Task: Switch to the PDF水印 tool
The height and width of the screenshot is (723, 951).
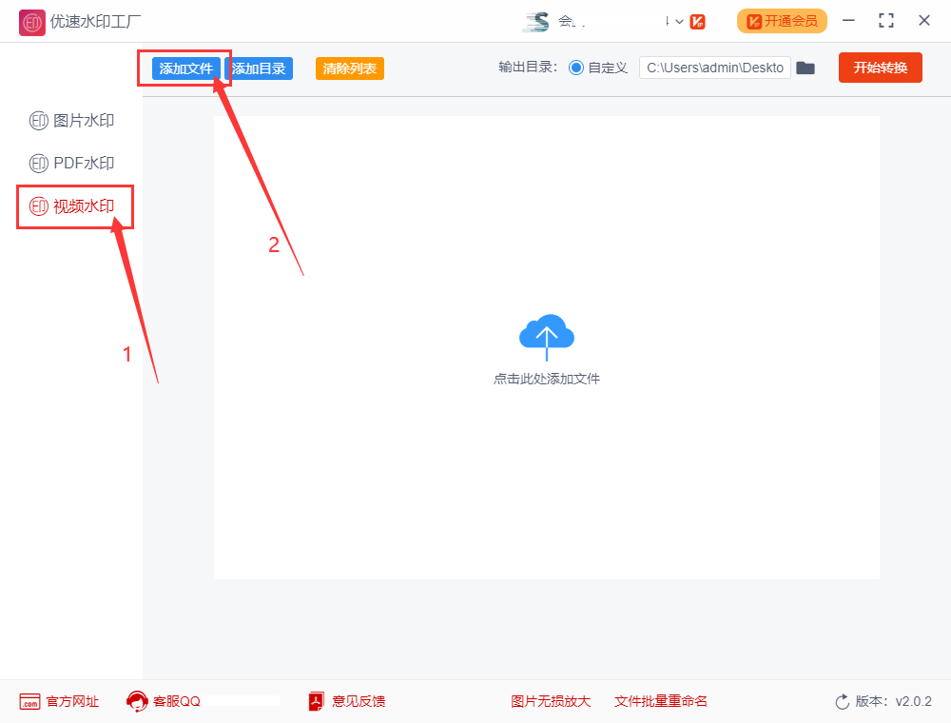Action: click(x=71, y=163)
